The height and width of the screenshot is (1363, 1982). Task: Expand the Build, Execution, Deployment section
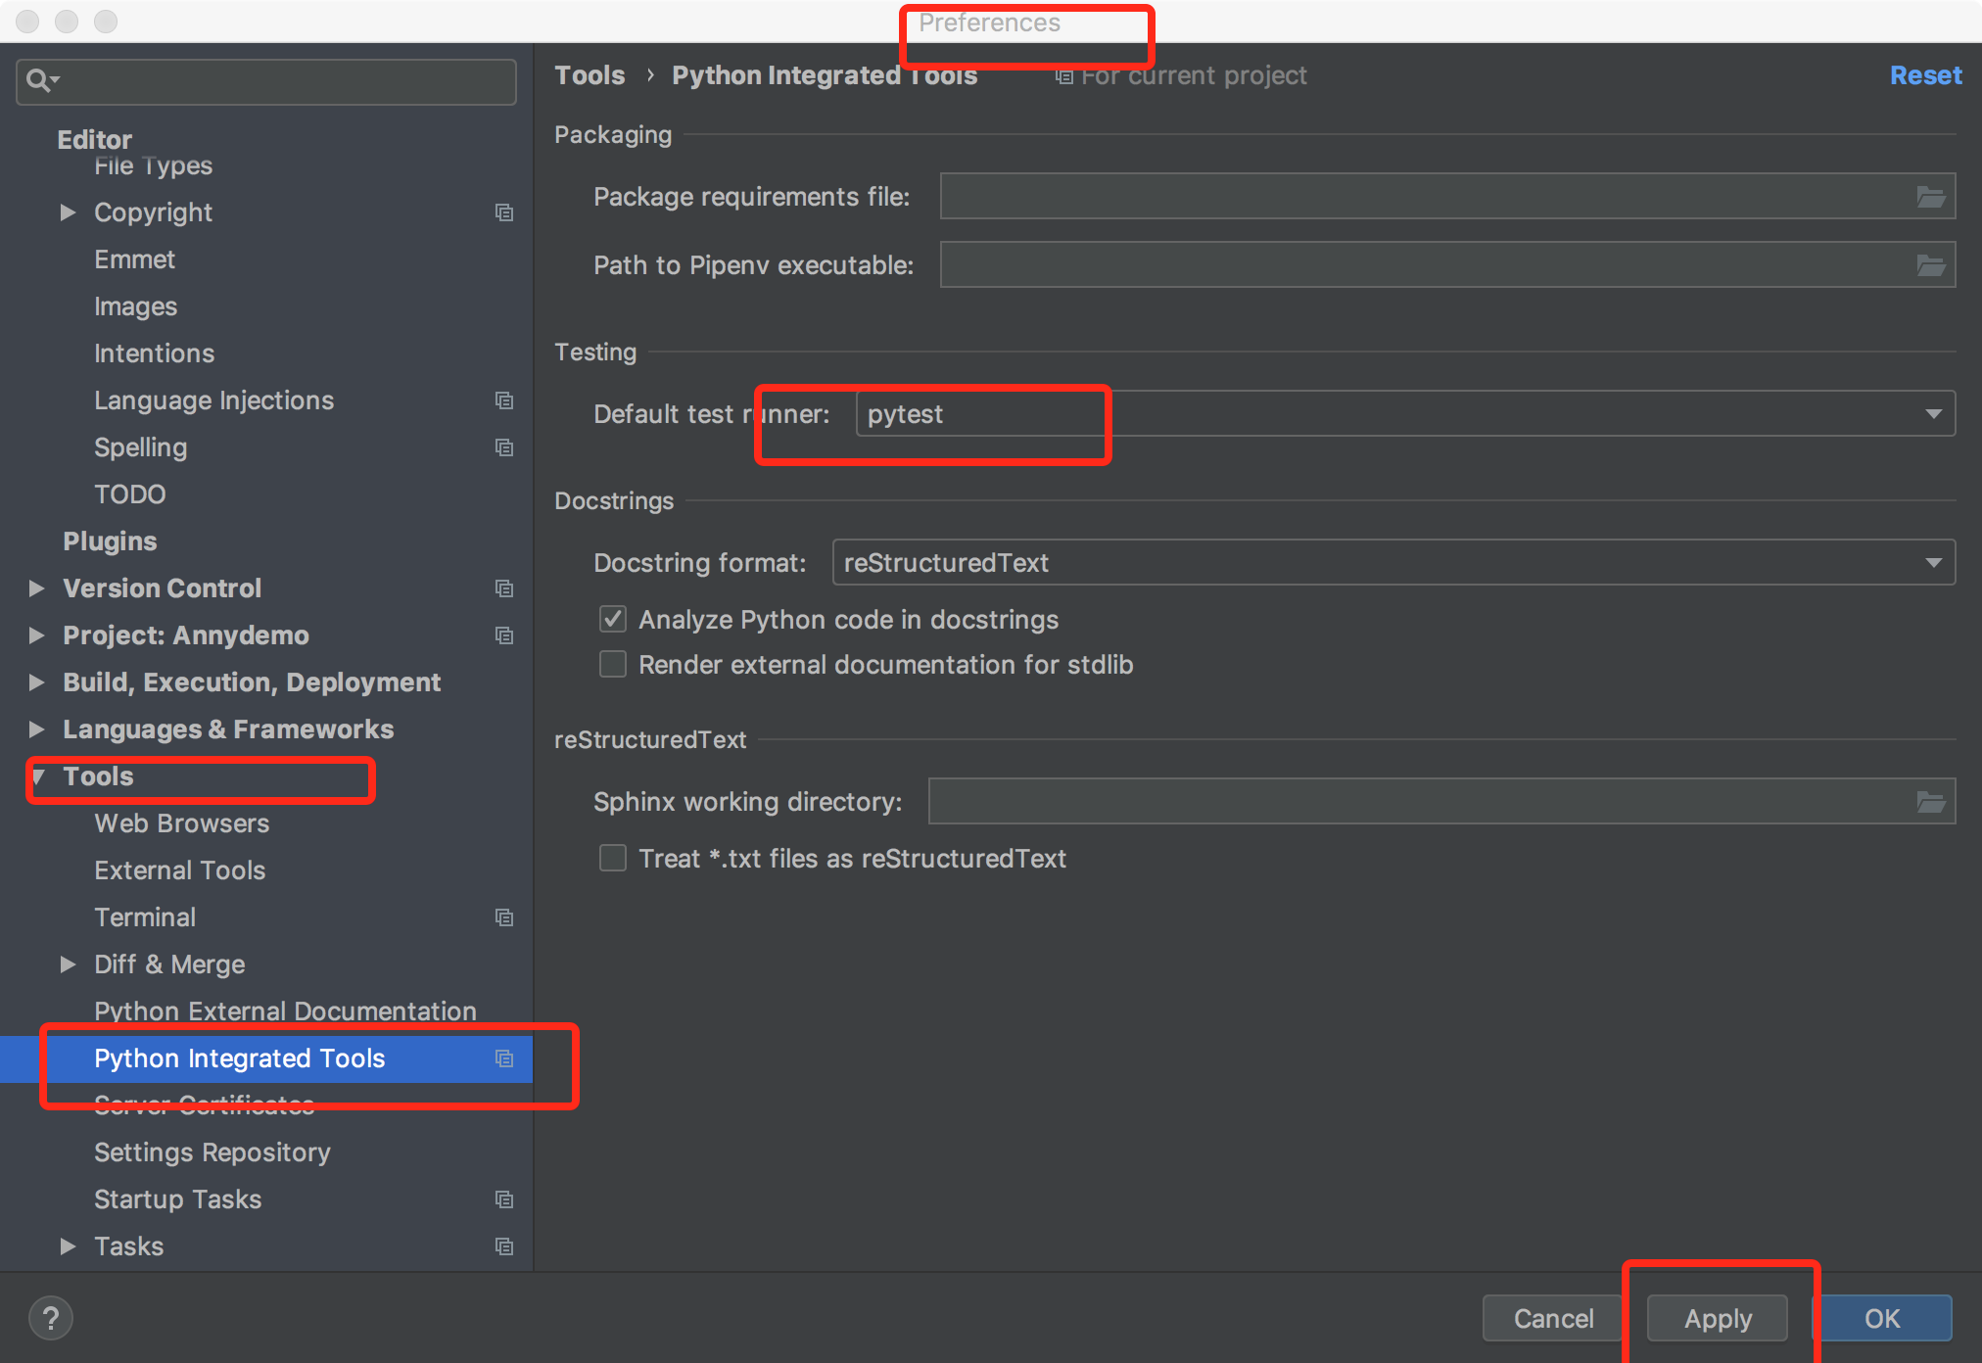[36, 681]
